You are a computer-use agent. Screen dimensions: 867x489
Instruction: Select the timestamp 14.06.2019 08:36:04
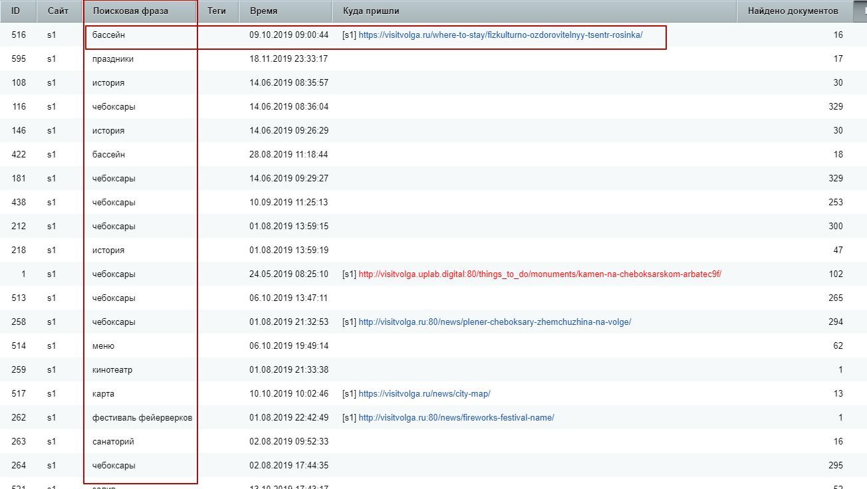289,107
